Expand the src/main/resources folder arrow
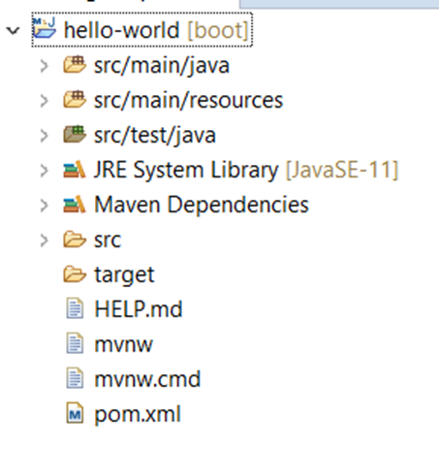Viewport: 439px width, 449px height. (x=44, y=101)
